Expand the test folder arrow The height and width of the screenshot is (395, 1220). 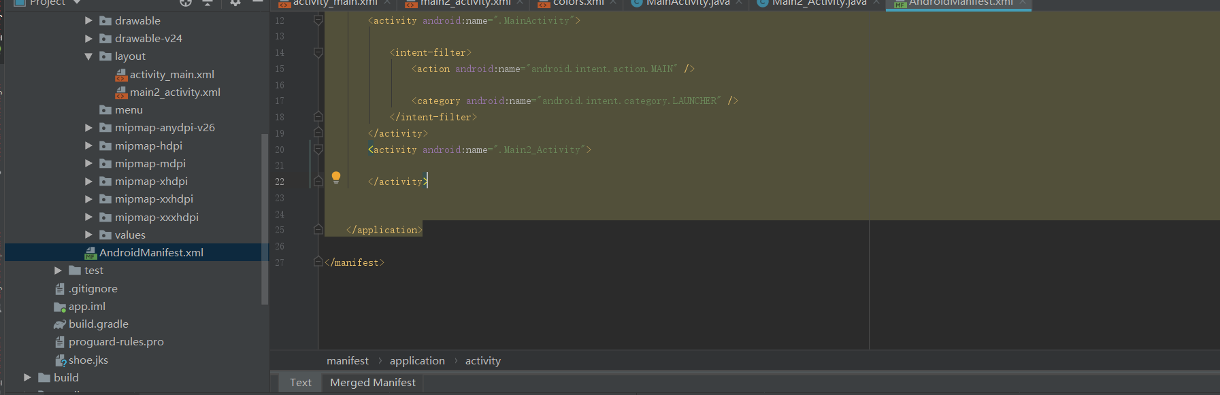58,271
